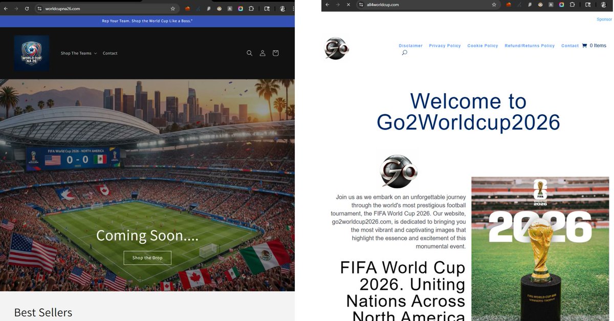Screen dimensions: 614x321
Task: Open Contact on the Go2Worldcup site
Action: (570, 46)
